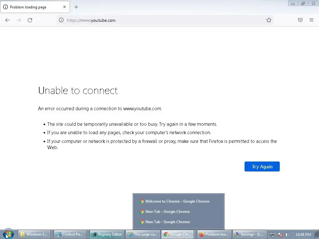The height and width of the screenshot is (239, 319).
Task: Bookmark this page with the star
Action: click(x=269, y=20)
